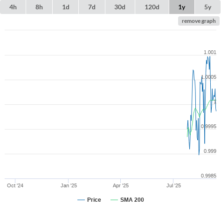Screen dimensions: 221x212
Task: Open the 5y price range
Action: click(x=207, y=7)
